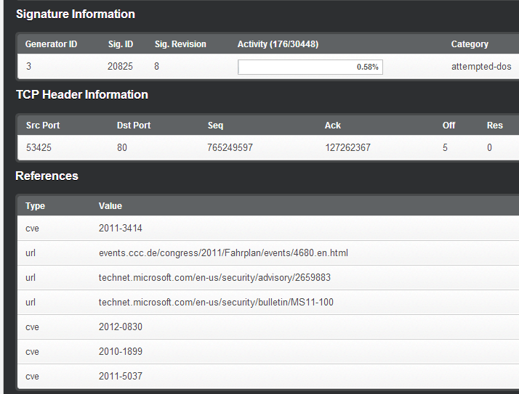
Task: Open the events.ccc.de Fahrplan reference URL
Action: (223, 253)
